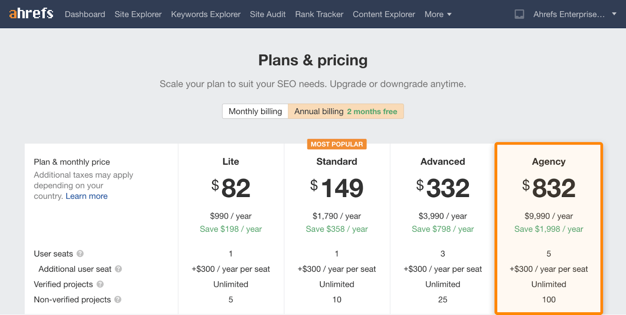Image resolution: width=626 pixels, height=315 pixels.
Task: Switch to Monthly billing
Action: (255, 111)
